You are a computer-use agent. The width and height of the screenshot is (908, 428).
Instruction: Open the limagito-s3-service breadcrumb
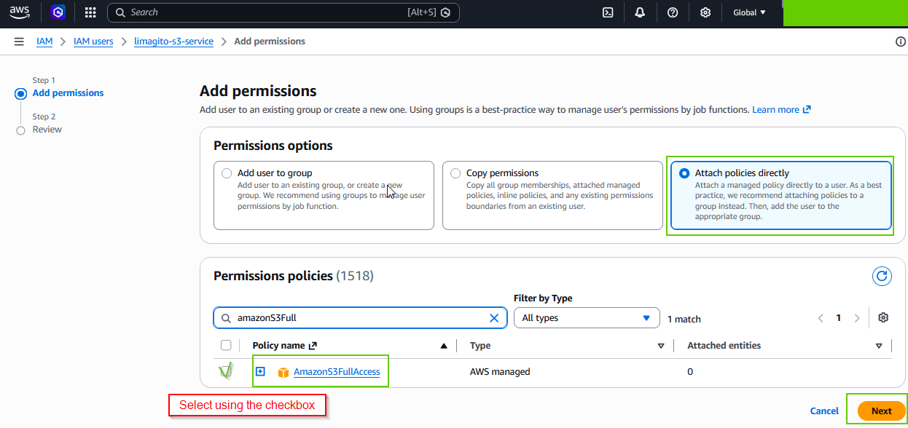pyautogui.click(x=173, y=41)
